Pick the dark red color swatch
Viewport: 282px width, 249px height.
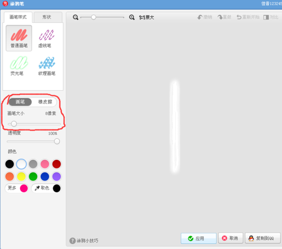[57, 164]
